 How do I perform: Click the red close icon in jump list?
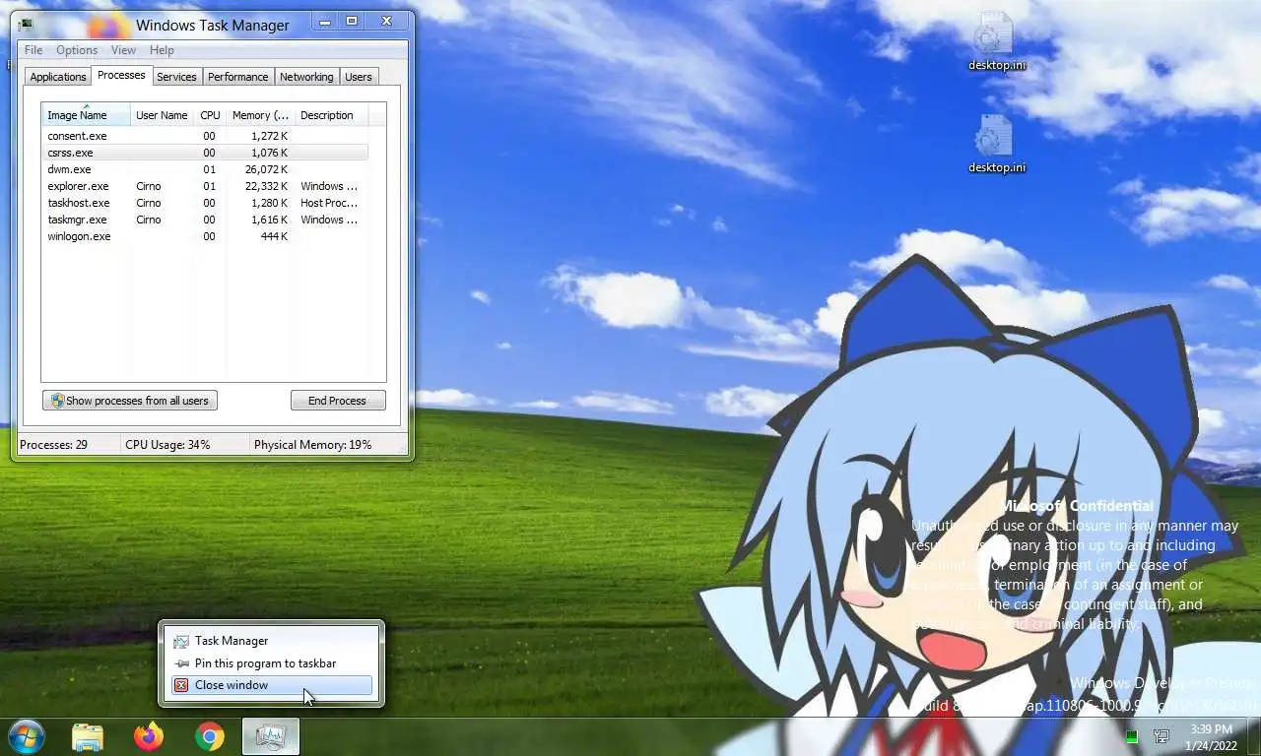(x=181, y=685)
